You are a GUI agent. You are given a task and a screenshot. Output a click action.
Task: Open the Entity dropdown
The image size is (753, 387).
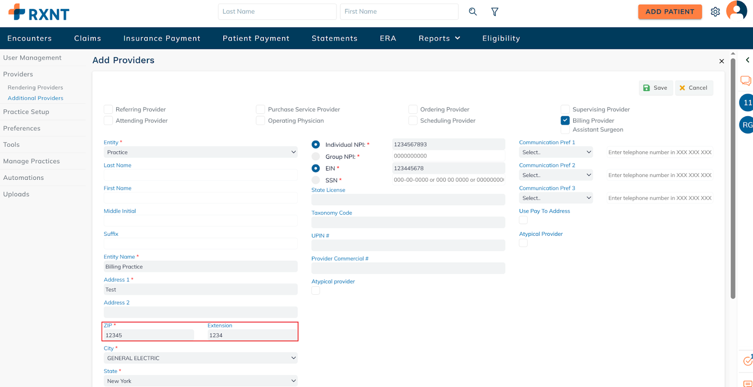(200, 152)
